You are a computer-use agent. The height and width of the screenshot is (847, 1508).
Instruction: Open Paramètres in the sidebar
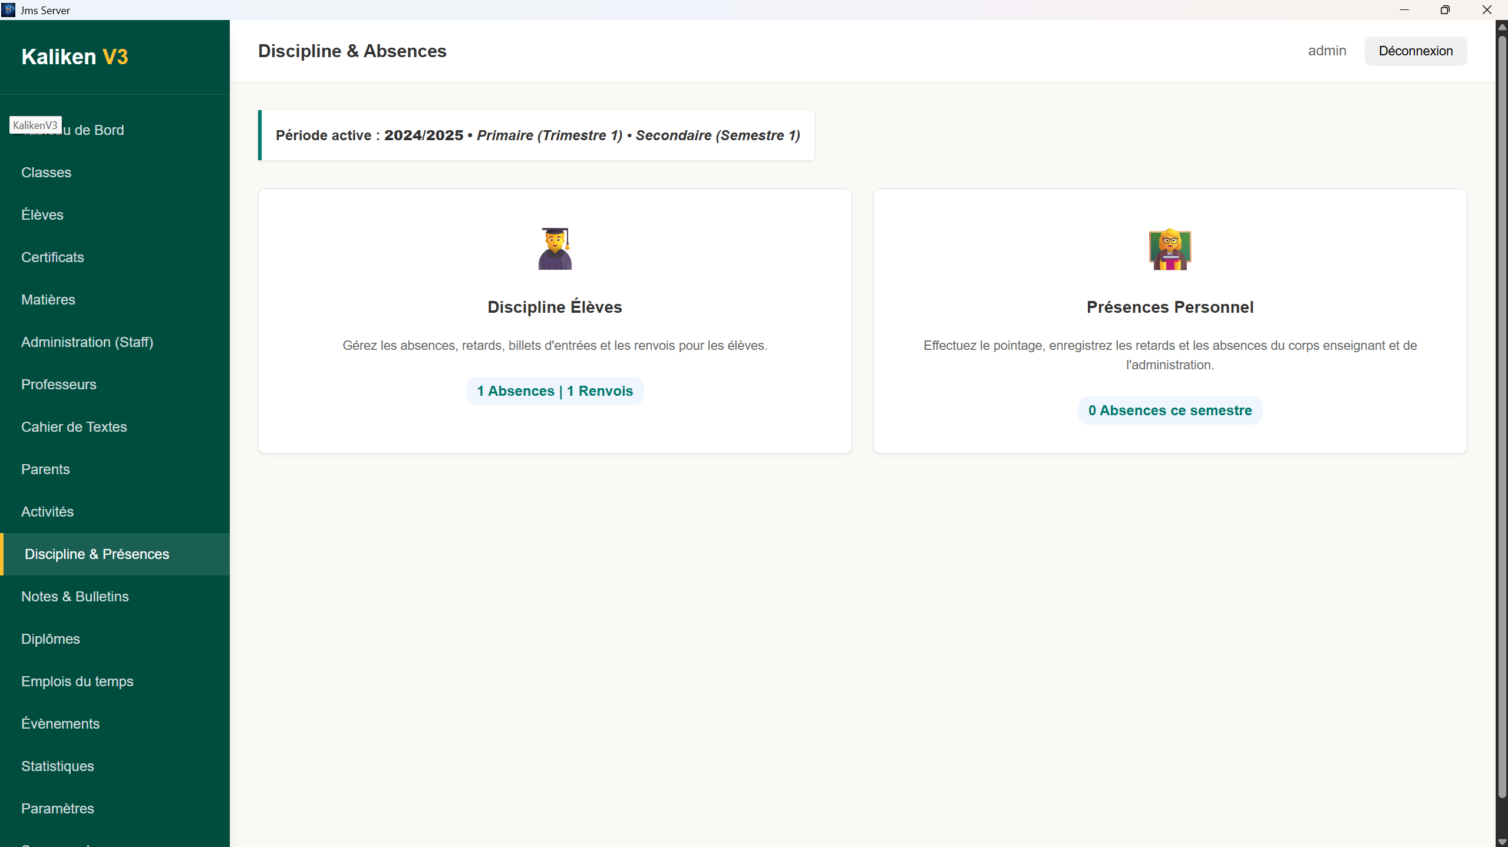pos(58,809)
